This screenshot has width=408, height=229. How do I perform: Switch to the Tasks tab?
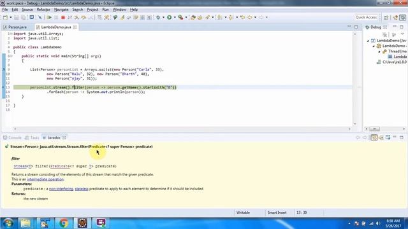(32, 137)
